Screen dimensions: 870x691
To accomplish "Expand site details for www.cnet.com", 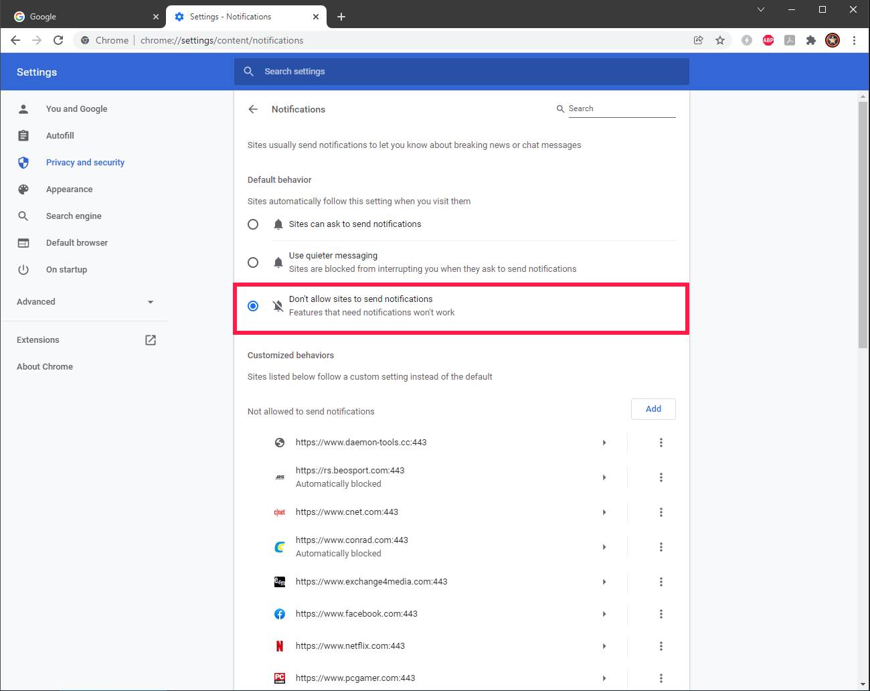I will tap(604, 512).
